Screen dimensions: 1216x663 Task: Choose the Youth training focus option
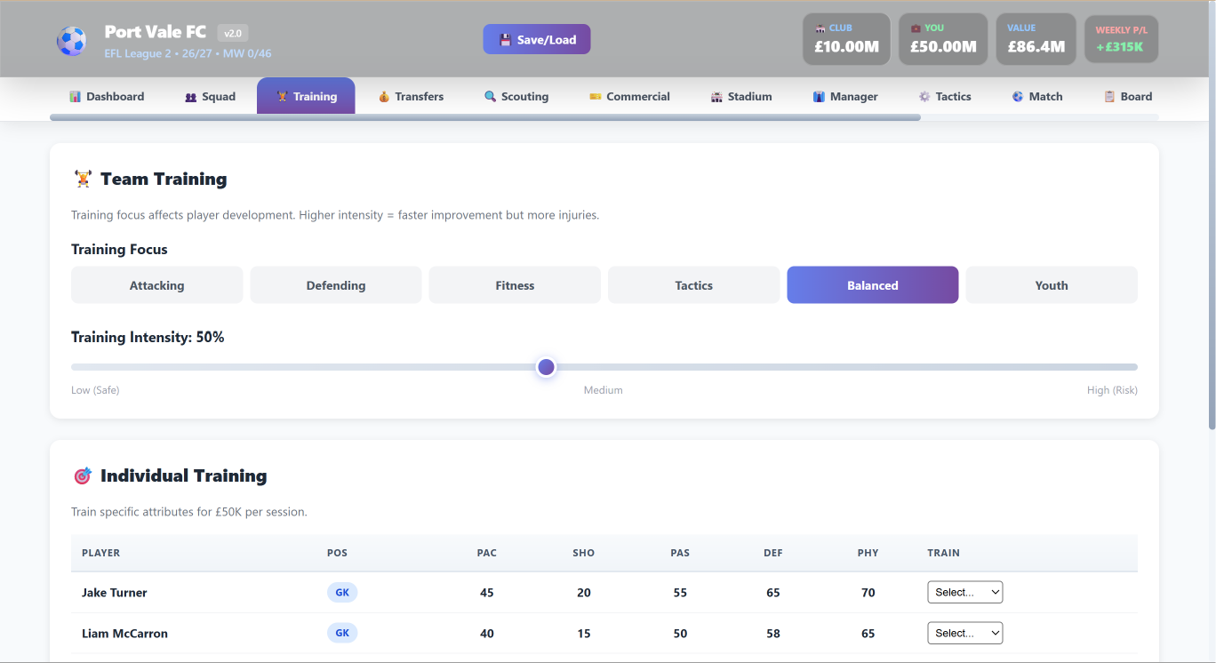(1052, 285)
